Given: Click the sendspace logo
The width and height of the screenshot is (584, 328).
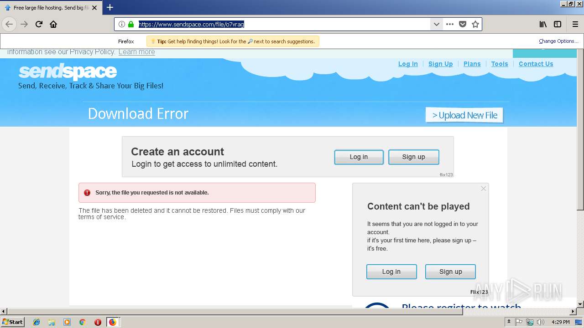Looking at the screenshot, I should point(68,72).
